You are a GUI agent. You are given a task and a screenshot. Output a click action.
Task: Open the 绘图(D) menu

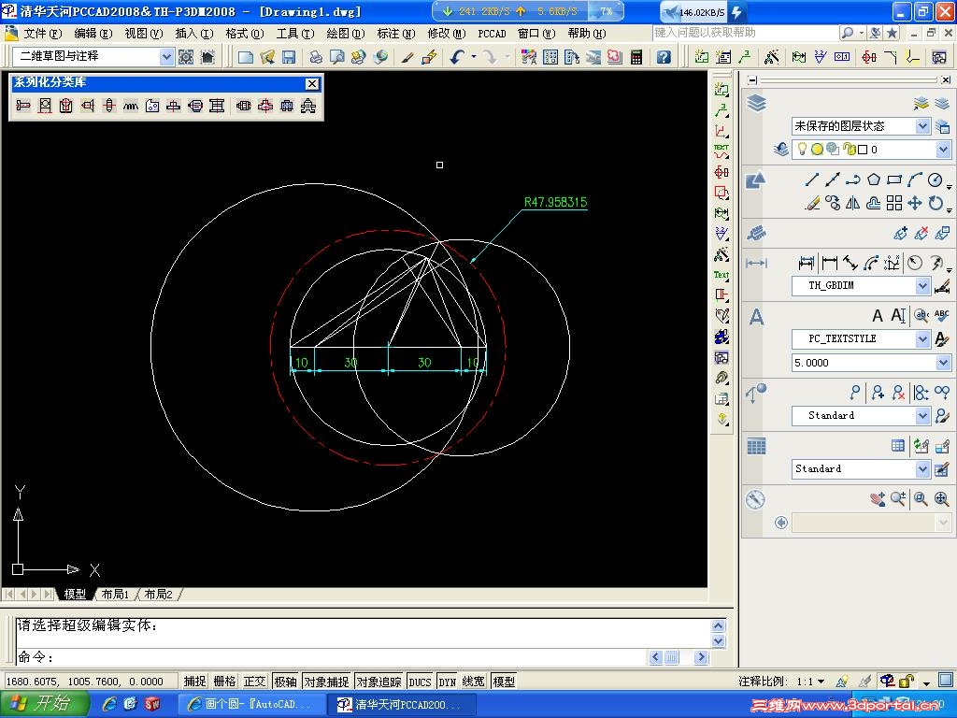point(345,34)
